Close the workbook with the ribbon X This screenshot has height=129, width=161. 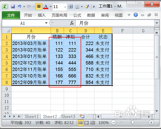coord(156,15)
